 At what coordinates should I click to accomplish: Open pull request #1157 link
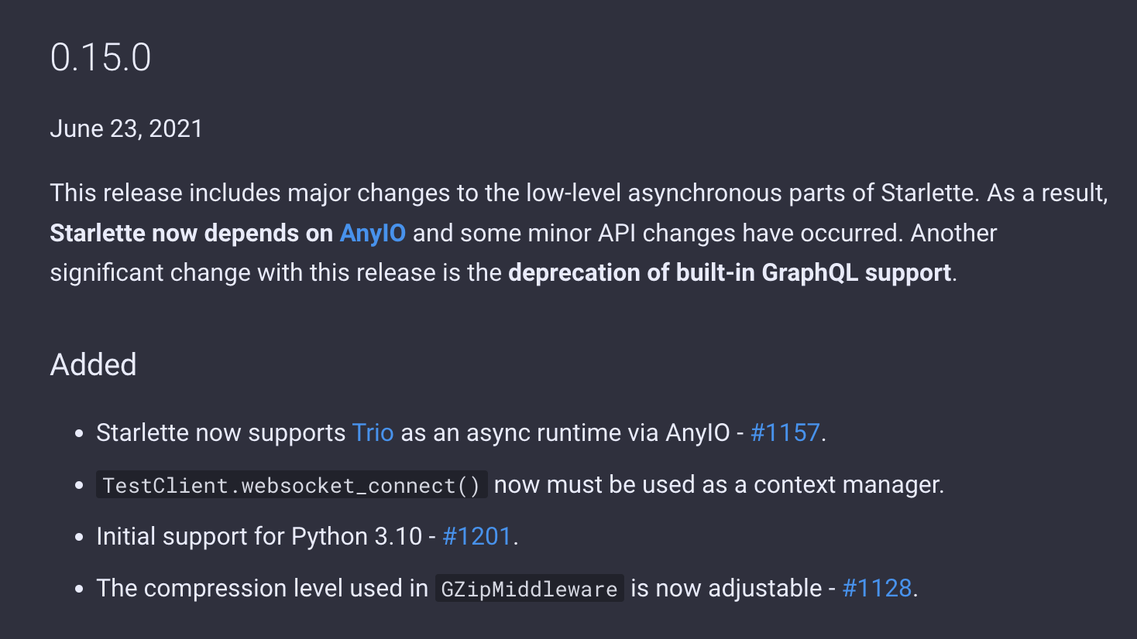(785, 433)
